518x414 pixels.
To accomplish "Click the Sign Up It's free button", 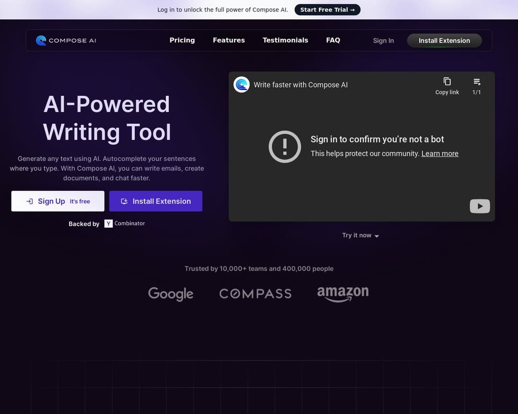I will (x=58, y=201).
